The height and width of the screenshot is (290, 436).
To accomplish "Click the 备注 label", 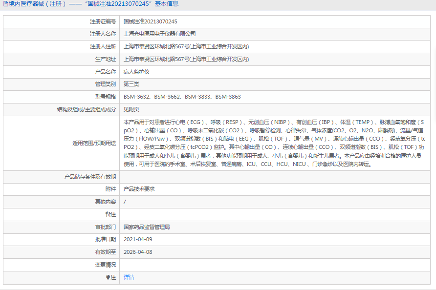I will (110, 214).
